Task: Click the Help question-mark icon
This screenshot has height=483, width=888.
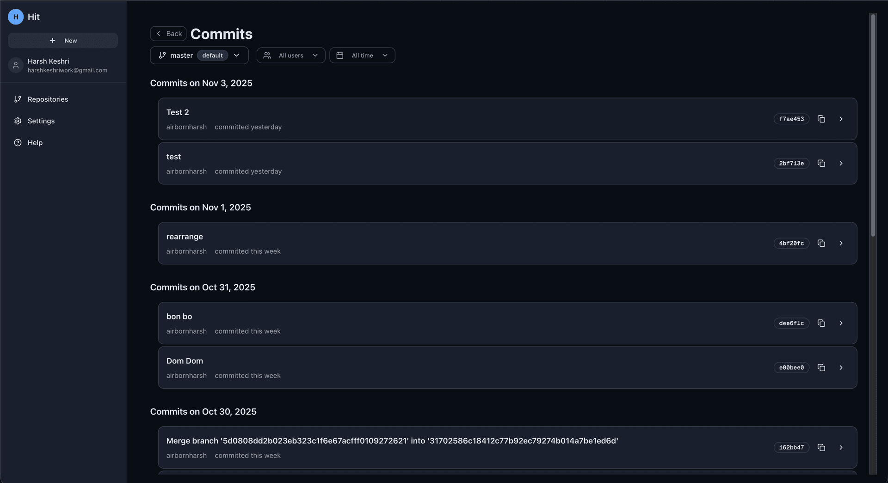Action: 18,142
